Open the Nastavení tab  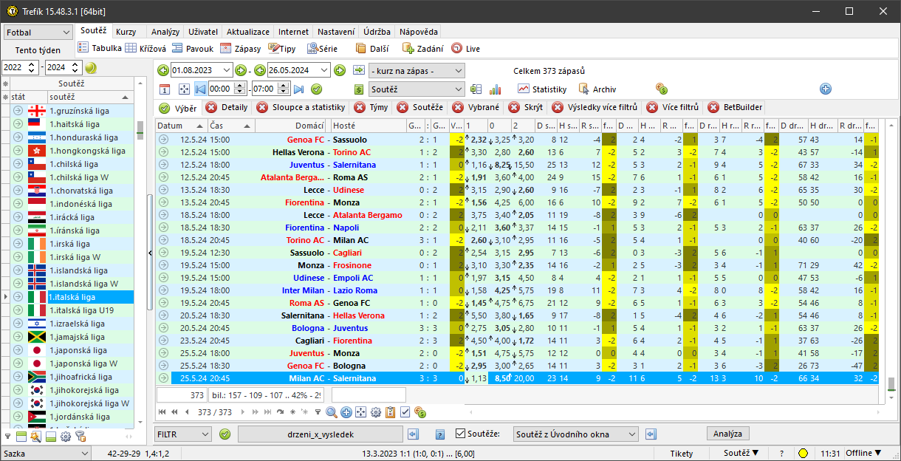pyautogui.click(x=336, y=32)
